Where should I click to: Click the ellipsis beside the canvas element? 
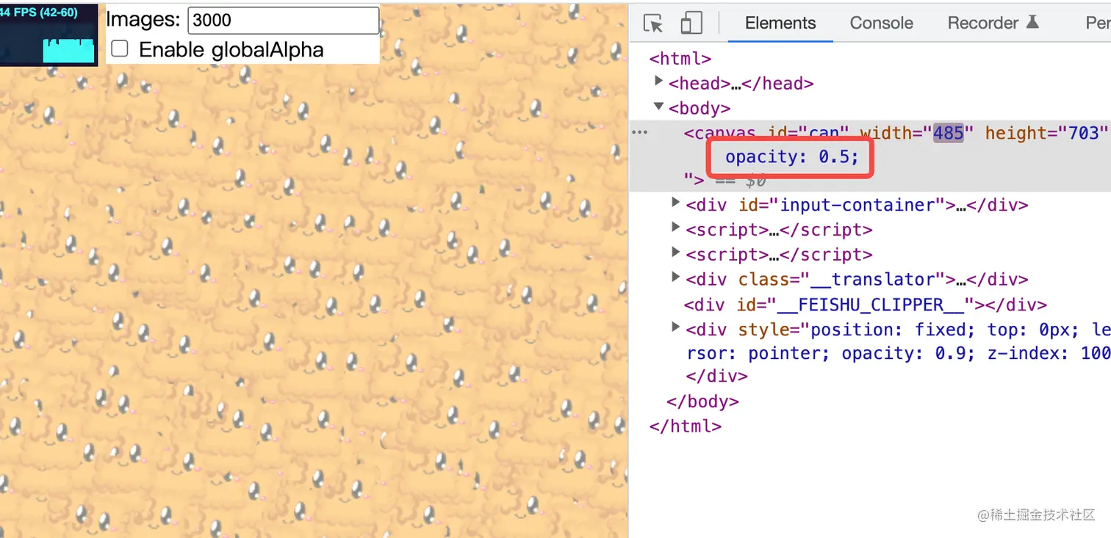coord(640,132)
